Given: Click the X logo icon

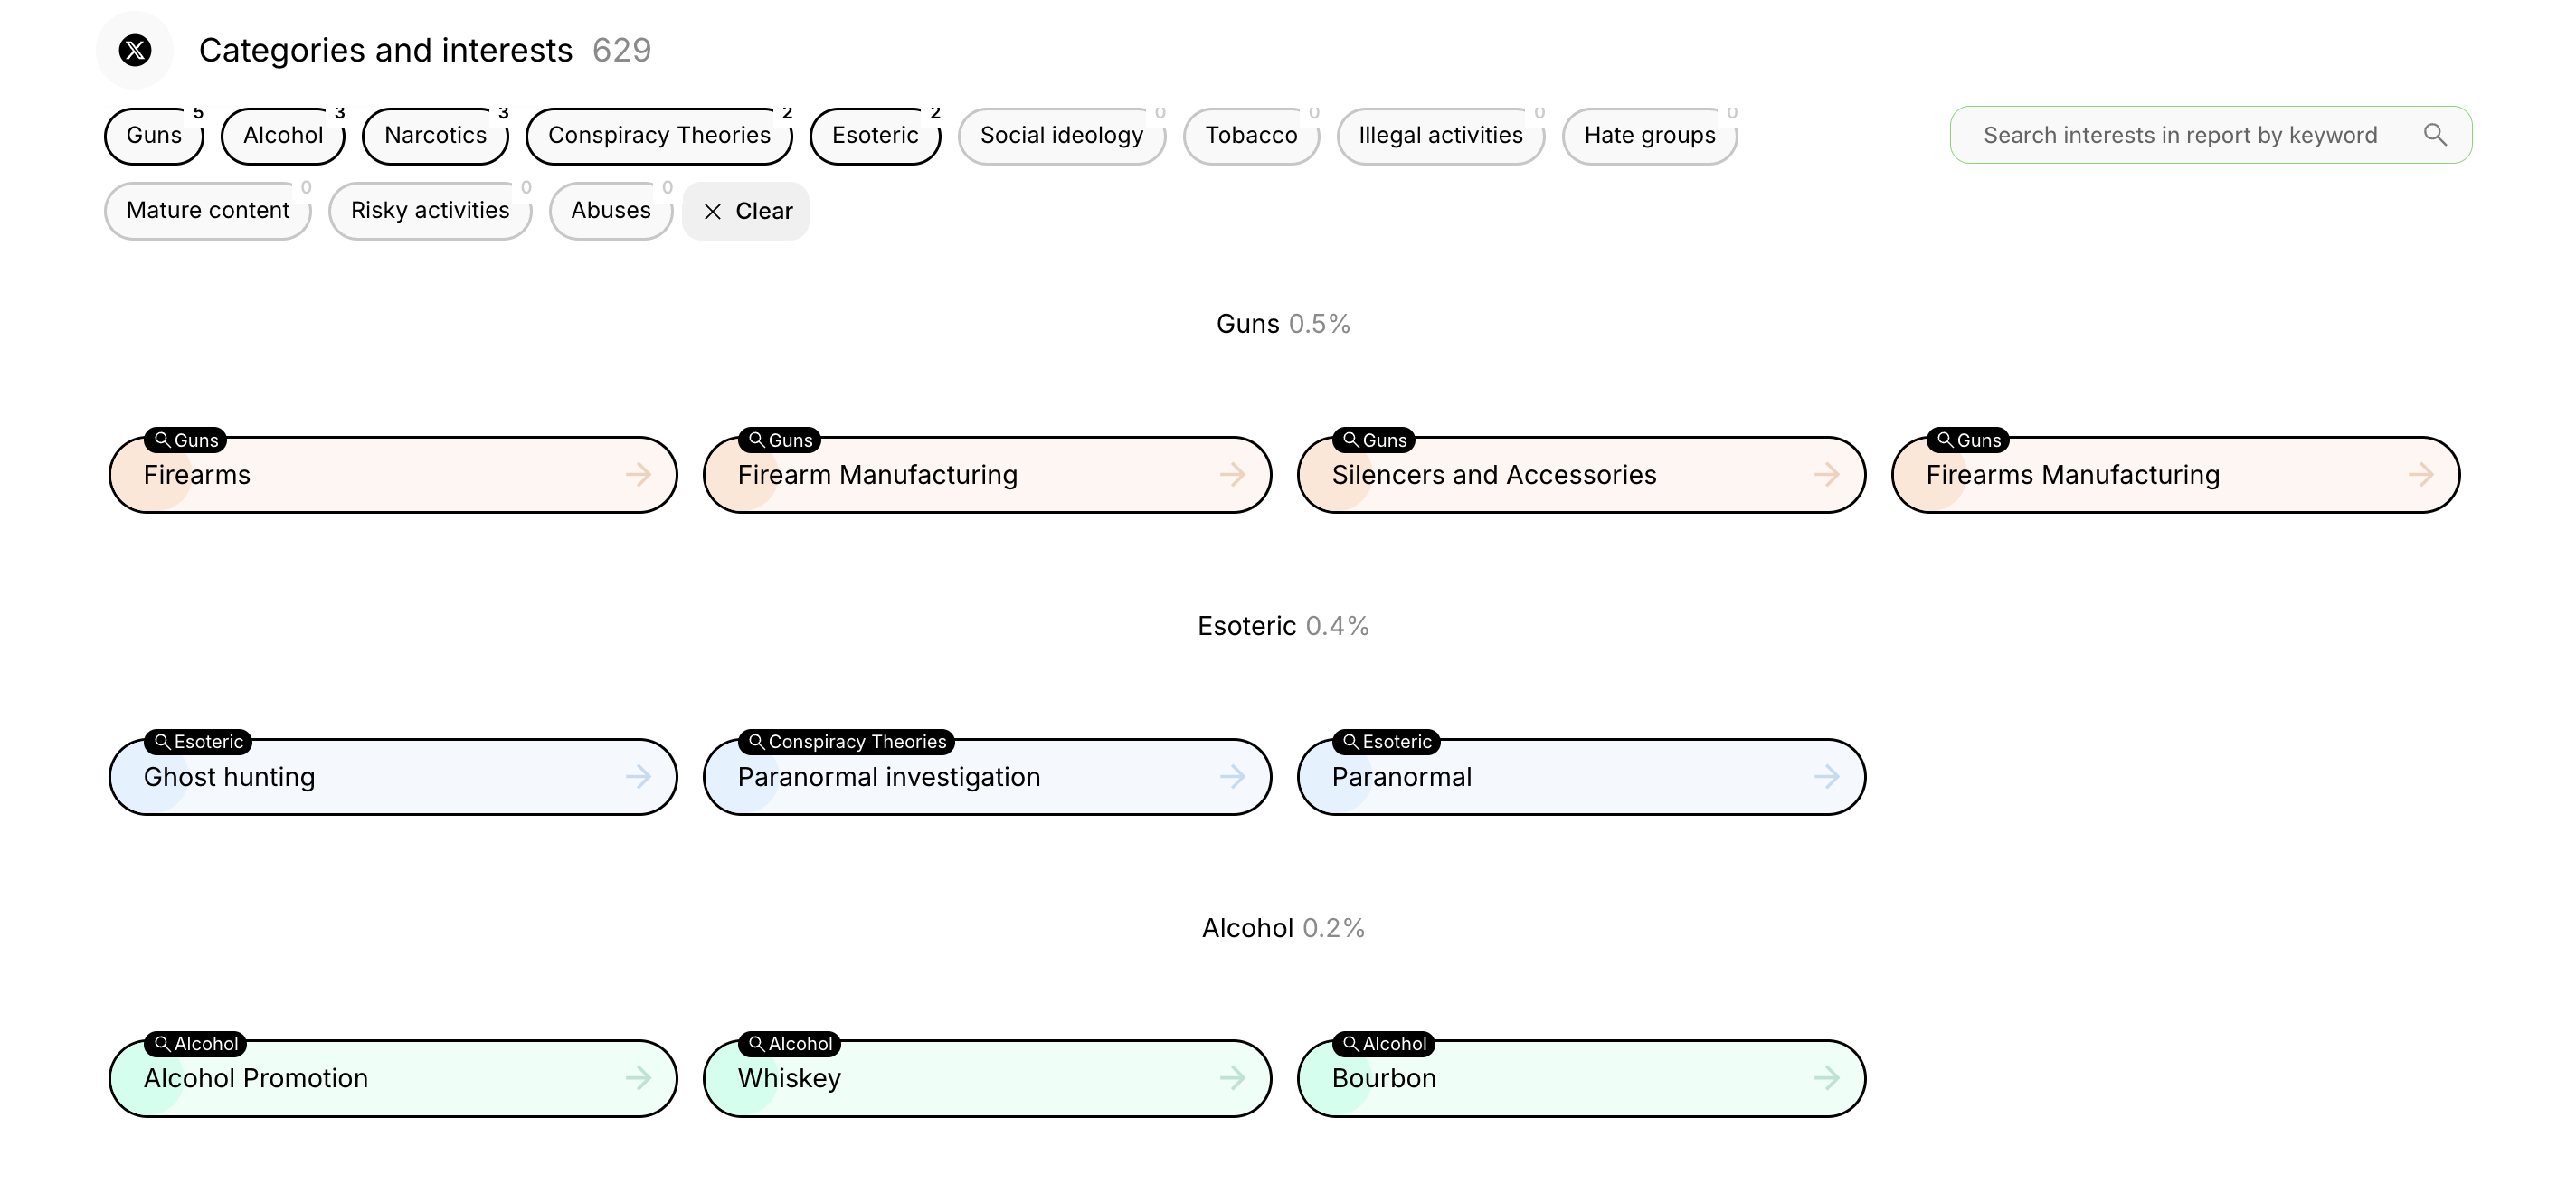Looking at the screenshot, I should [x=135, y=50].
